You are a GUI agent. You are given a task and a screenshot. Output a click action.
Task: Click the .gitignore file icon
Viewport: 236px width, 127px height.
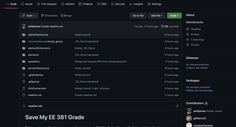[24, 82]
